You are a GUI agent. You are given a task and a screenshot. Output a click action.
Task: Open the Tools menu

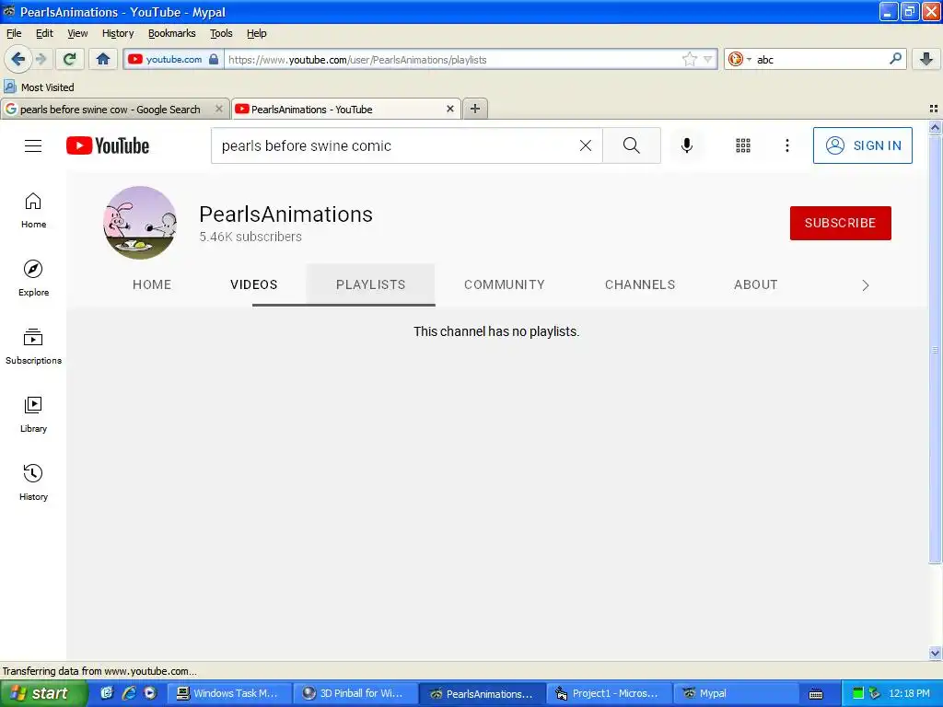tap(221, 33)
